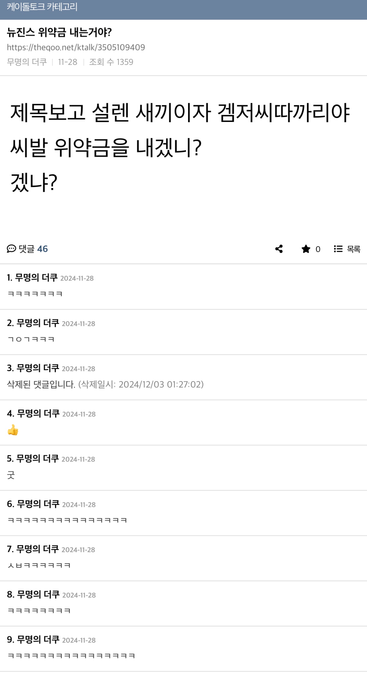Tap the comment speech bubble icon
Viewport: 367px width, 674px height.
pyautogui.click(x=11, y=249)
